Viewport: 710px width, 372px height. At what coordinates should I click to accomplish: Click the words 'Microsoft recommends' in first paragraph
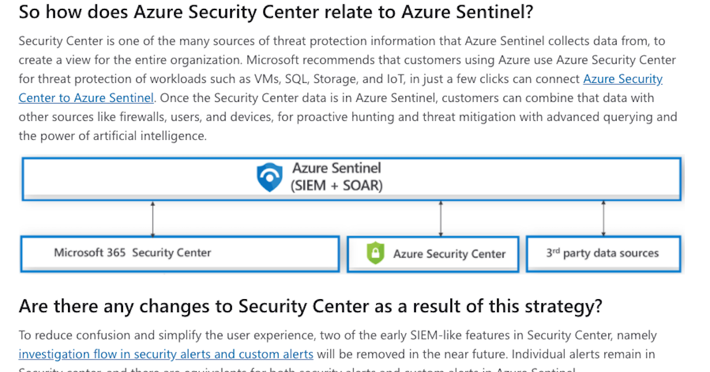(304, 60)
